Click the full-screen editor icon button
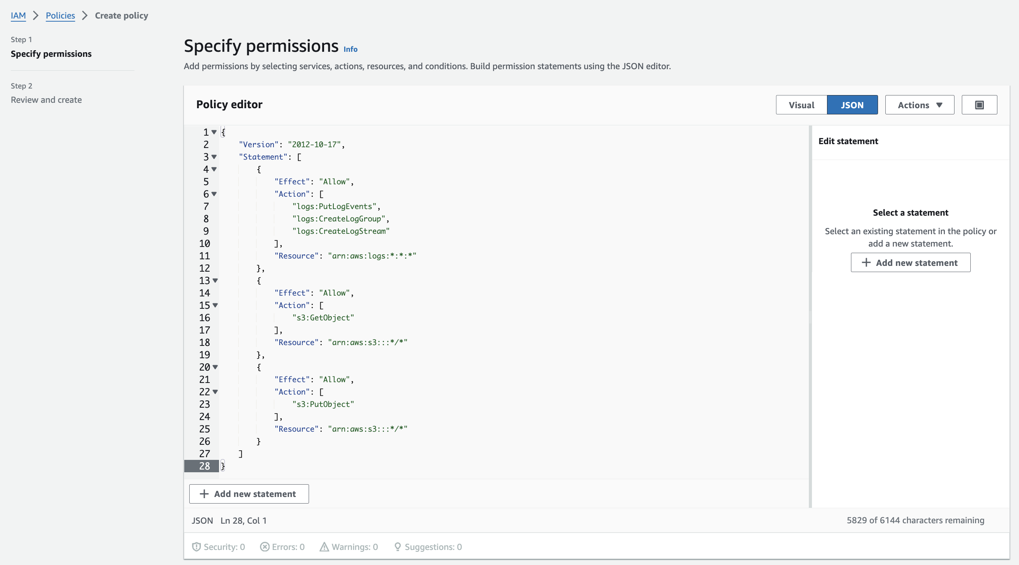This screenshot has width=1019, height=565. pyautogui.click(x=979, y=105)
